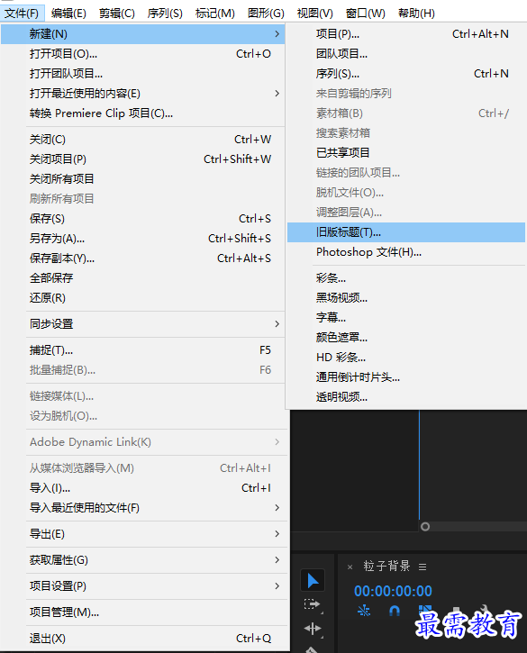
Task: Choose 关闭所有项目 menu entry
Action: point(143,178)
